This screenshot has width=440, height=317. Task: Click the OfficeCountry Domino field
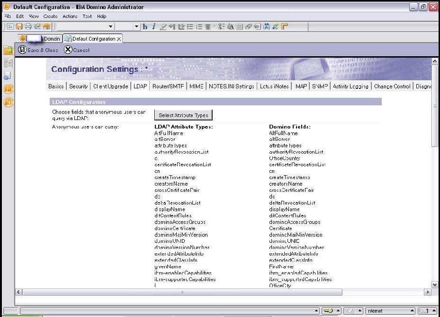click(x=285, y=158)
